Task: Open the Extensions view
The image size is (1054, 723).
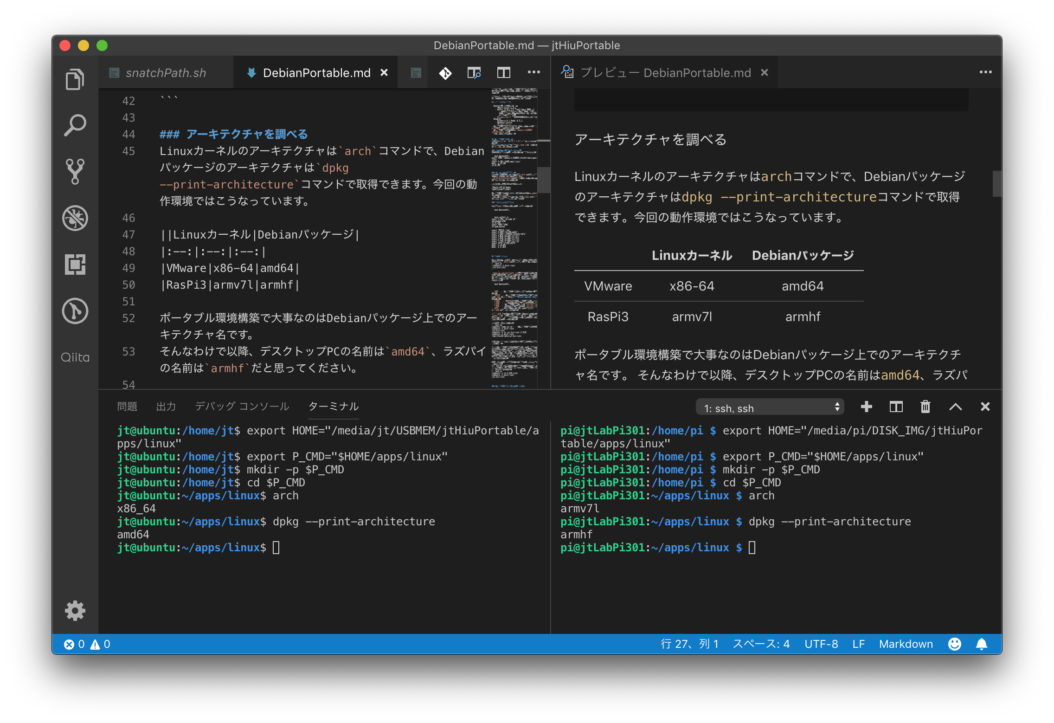Action: 75,265
